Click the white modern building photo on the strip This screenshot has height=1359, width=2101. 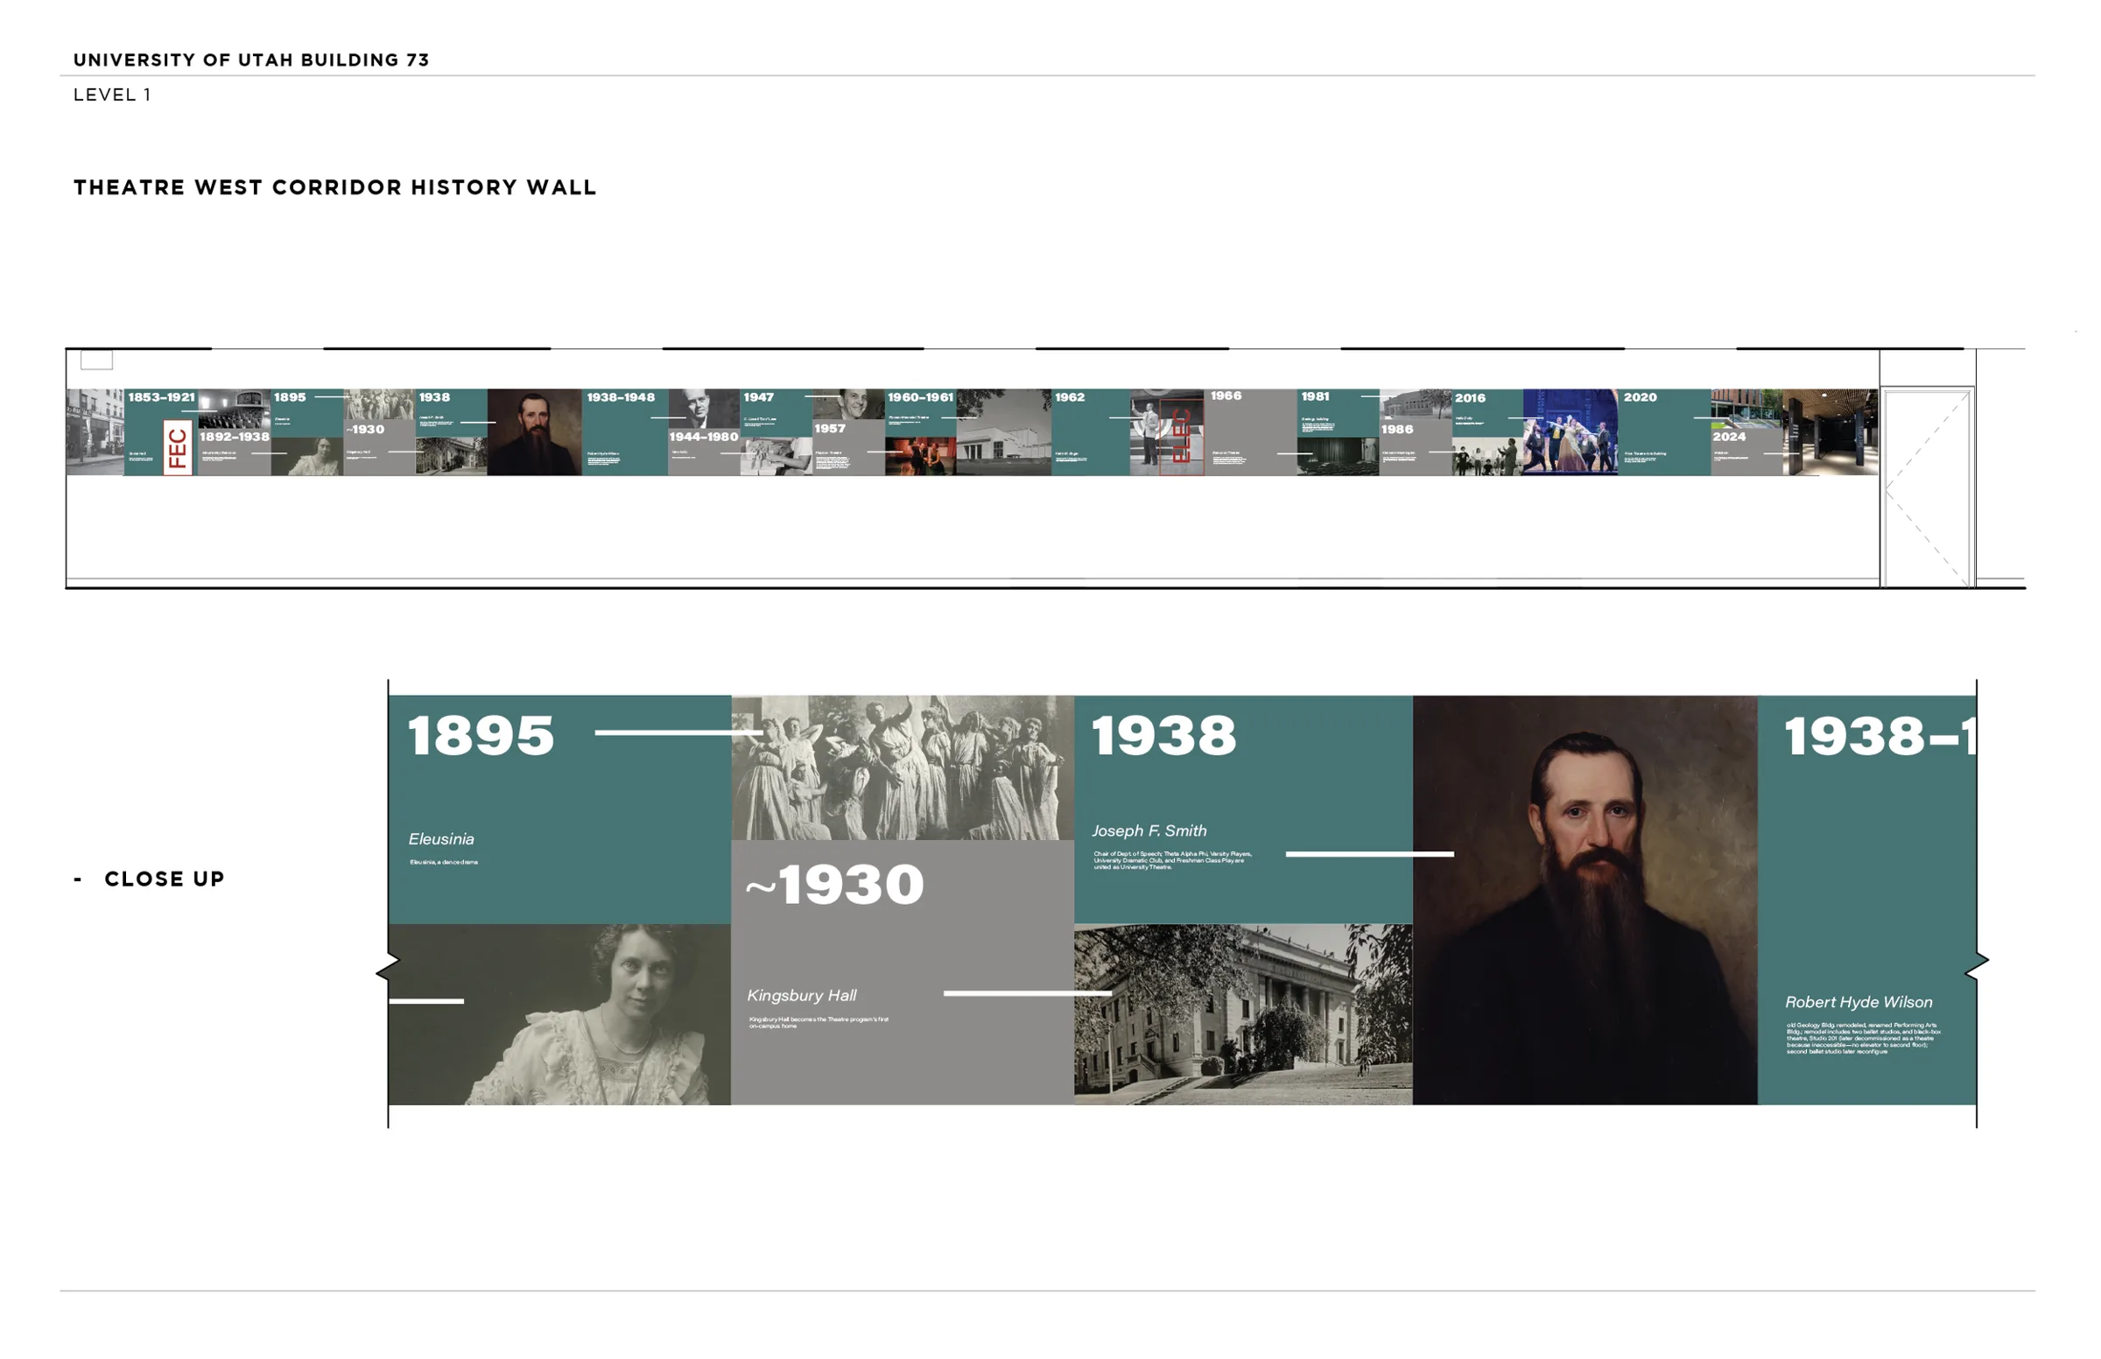(x=1003, y=432)
